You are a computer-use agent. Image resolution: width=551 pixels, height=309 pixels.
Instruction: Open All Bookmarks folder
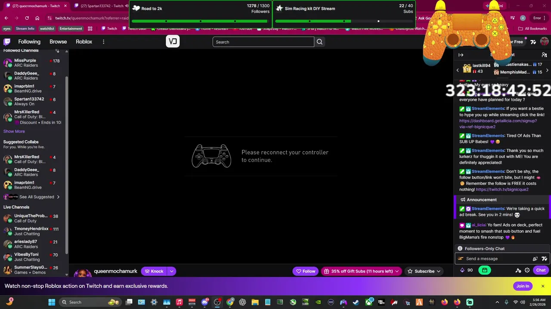[532, 29]
